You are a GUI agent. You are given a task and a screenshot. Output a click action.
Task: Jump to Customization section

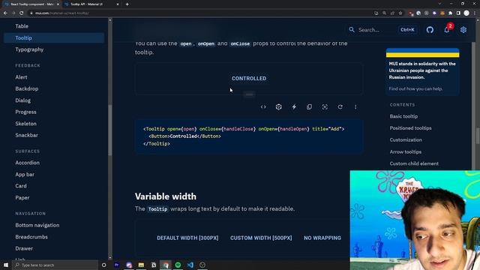[x=406, y=140]
